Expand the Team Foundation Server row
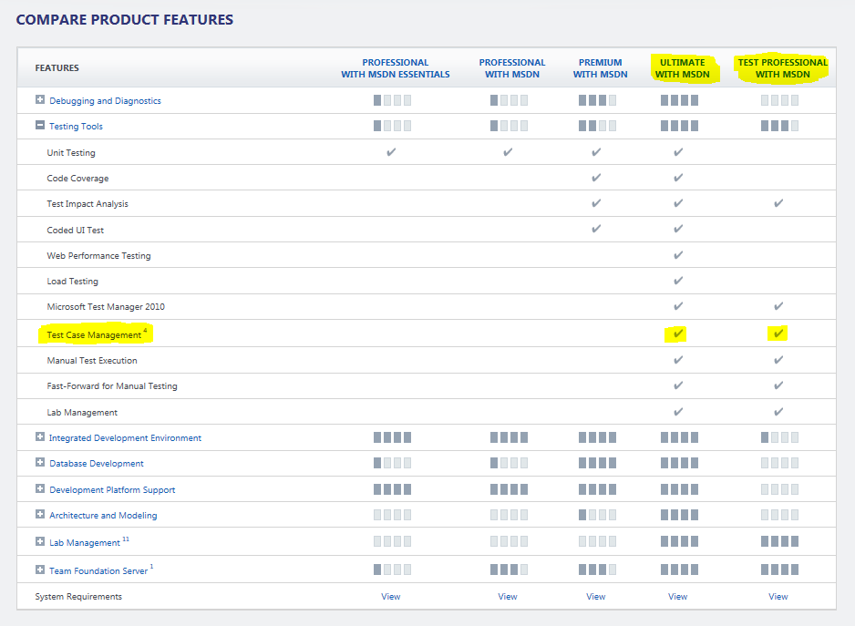This screenshot has width=855, height=626. click(x=40, y=570)
